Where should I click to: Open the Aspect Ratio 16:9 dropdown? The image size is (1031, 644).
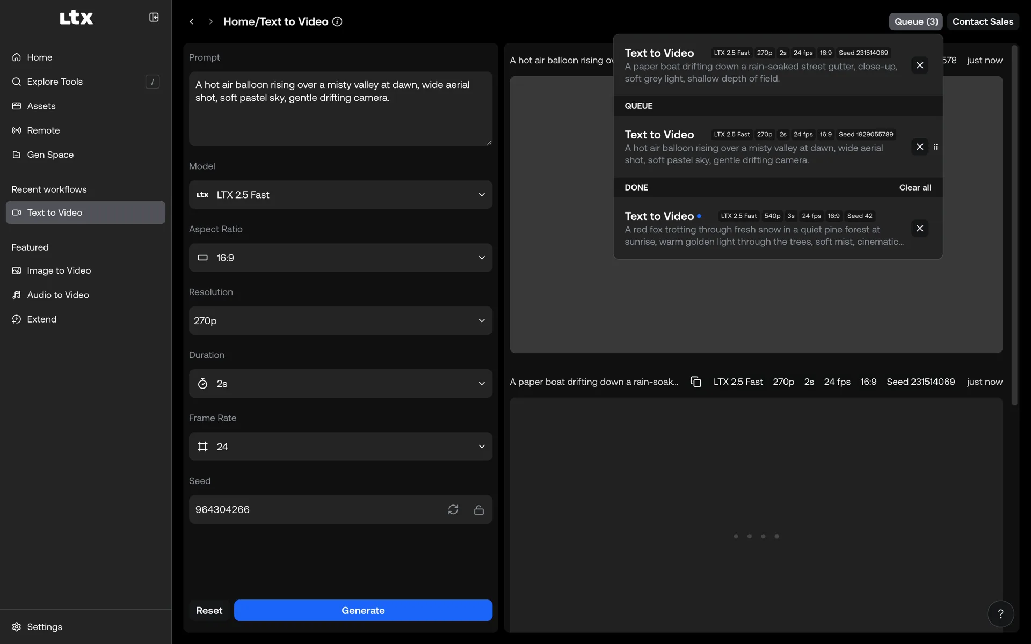[340, 258]
